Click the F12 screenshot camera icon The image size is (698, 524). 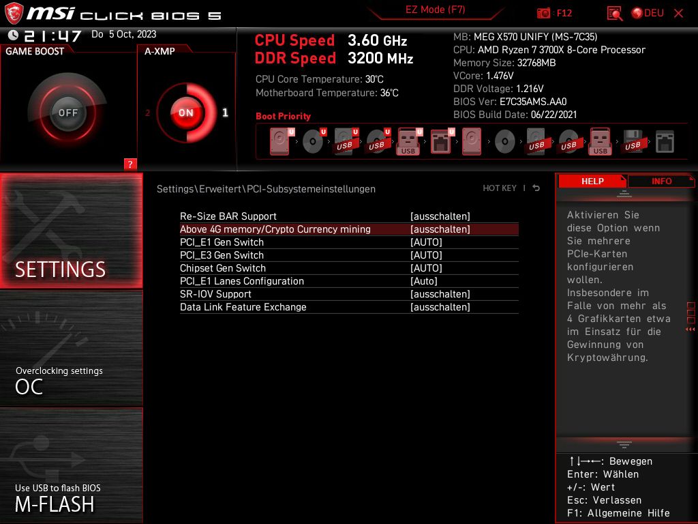click(543, 13)
